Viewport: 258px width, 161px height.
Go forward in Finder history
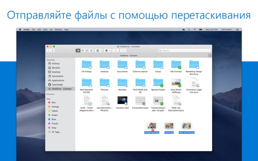click(x=53, y=50)
